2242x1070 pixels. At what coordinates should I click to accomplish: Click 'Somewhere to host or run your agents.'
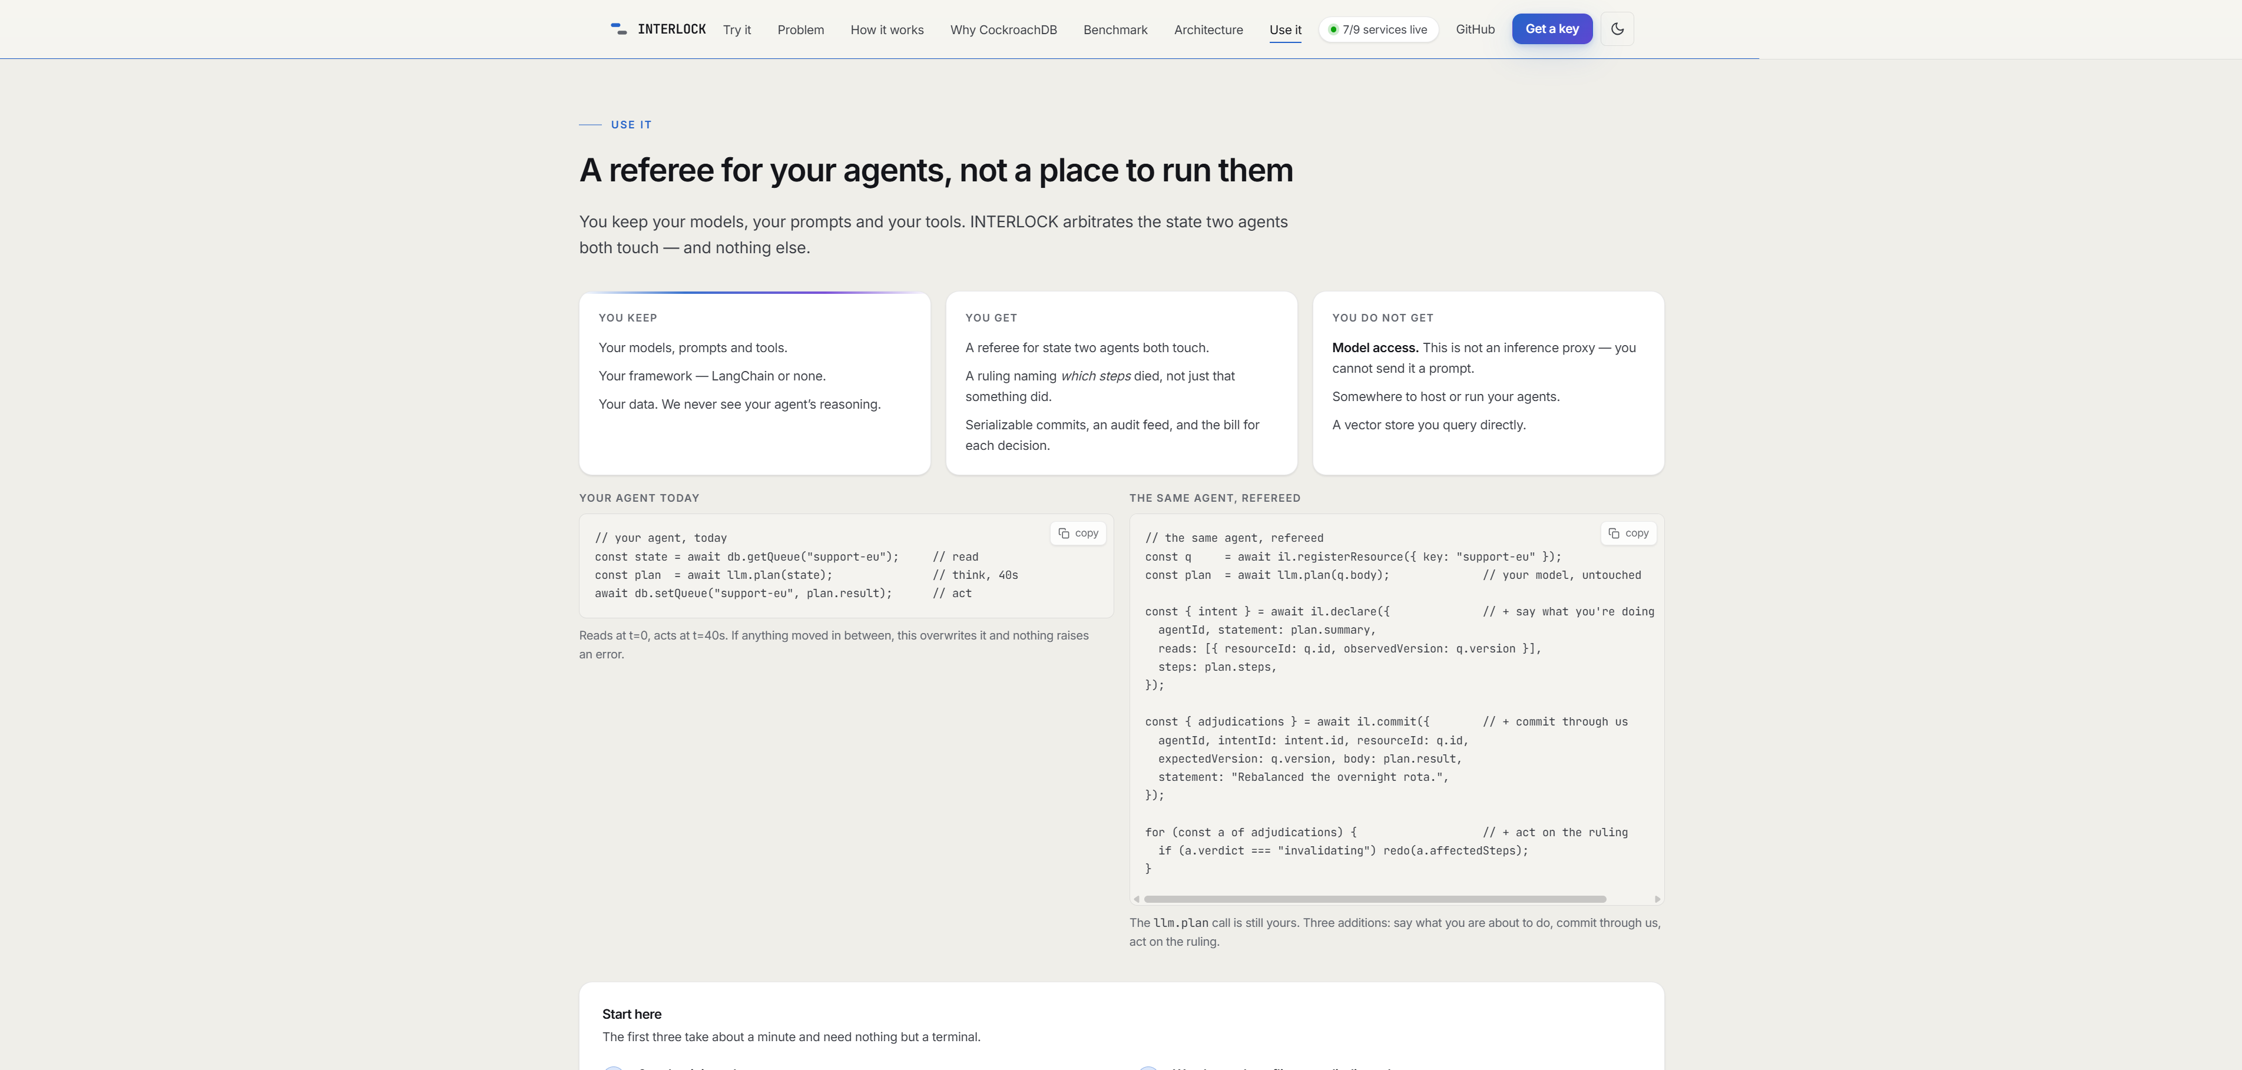point(1446,397)
